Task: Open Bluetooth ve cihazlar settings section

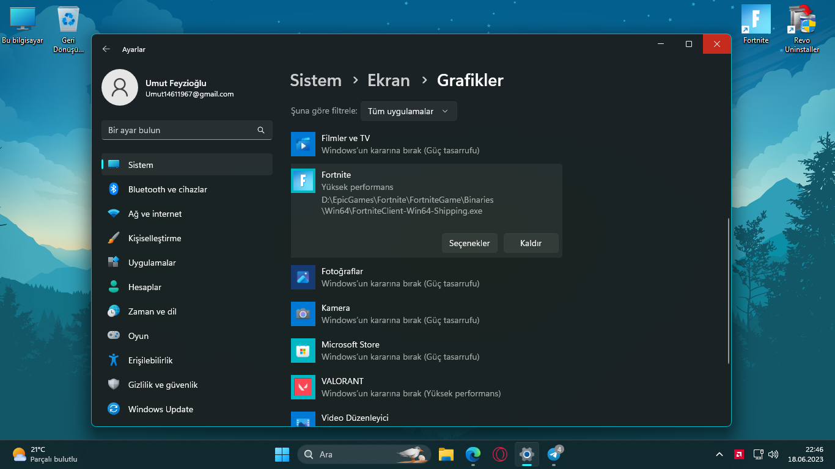Action: click(167, 189)
